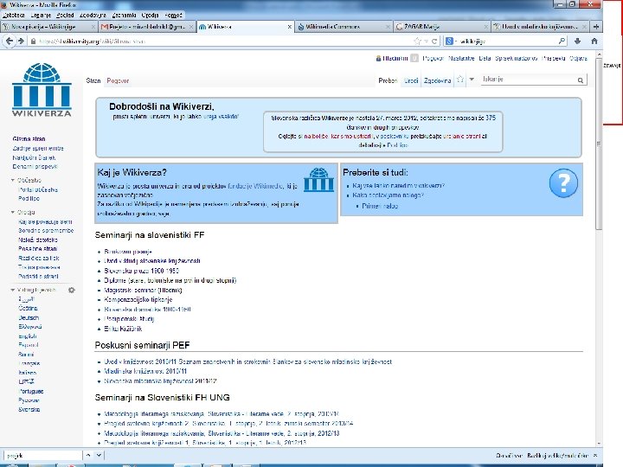Click the search engine icon in the search box
This screenshot has height=467, width=623.
(x=449, y=41)
